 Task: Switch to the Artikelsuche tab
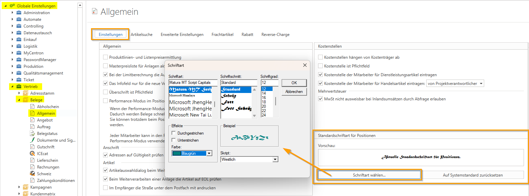[142, 35]
